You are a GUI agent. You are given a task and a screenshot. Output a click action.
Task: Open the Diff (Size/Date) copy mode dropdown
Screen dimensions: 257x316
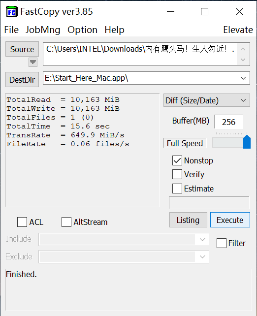207,100
